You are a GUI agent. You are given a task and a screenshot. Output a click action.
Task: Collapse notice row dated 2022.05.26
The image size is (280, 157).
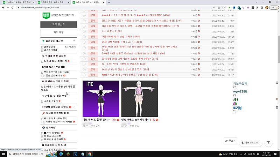pos(84,54)
